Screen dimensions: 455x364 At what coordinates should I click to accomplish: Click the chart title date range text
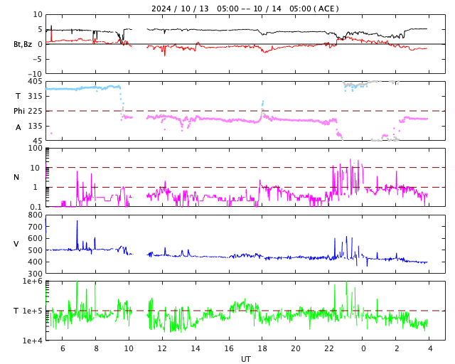pos(245,9)
